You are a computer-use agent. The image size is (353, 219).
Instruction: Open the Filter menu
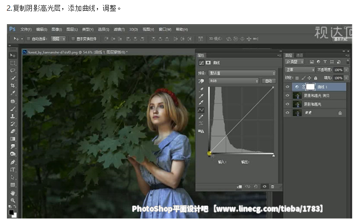pos(119,29)
